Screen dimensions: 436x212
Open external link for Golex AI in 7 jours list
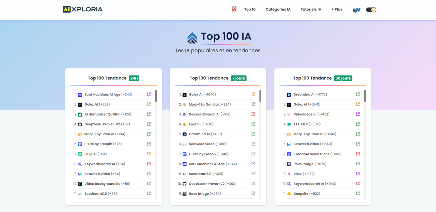[253, 94]
